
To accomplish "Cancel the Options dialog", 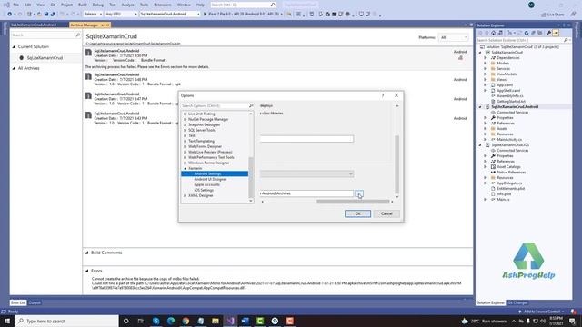I will coord(386,213).
